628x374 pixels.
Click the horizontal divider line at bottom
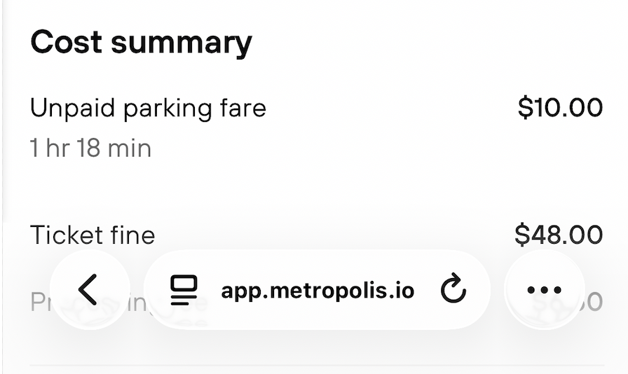[x=315, y=365]
